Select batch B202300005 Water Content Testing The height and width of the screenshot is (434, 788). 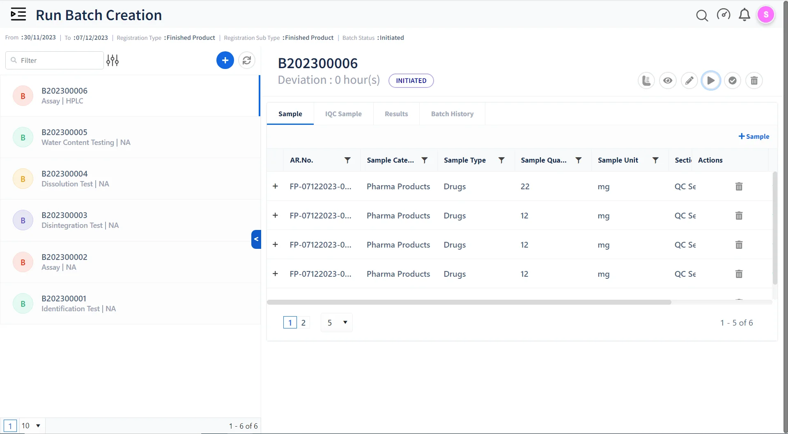pyautogui.click(x=130, y=137)
